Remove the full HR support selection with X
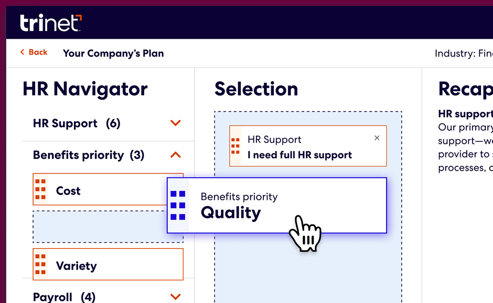Screen dimensions: 493x303 coord(377,138)
